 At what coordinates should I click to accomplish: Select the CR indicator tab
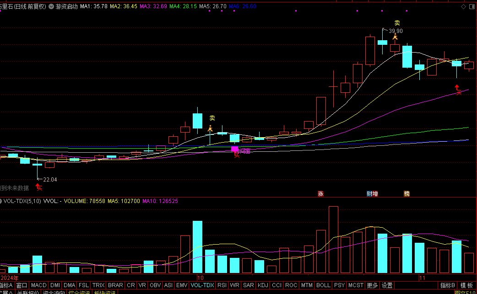131,285
